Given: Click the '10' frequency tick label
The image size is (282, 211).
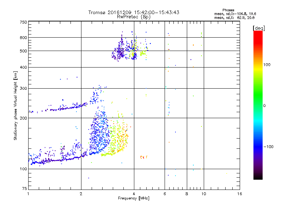Looking at the screenshot, I should tap(204, 194).
